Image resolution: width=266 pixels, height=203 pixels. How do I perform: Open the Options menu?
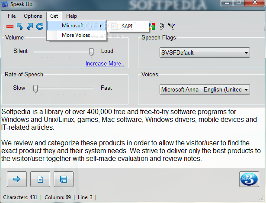pos(33,16)
